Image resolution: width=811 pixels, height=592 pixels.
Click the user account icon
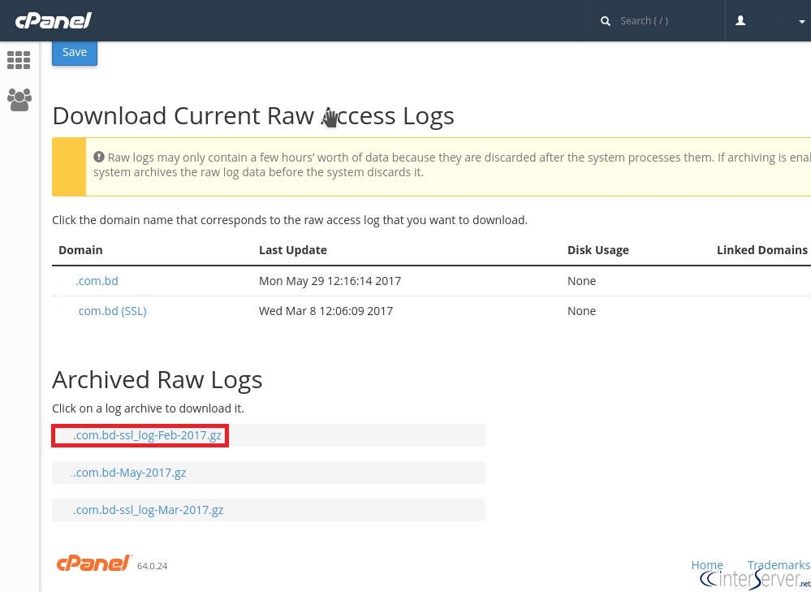pos(740,20)
